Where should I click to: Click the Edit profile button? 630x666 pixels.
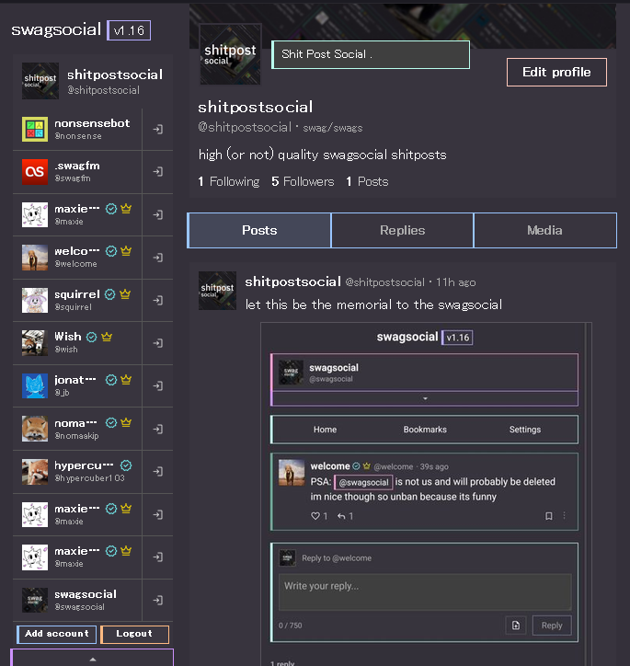tap(556, 72)
